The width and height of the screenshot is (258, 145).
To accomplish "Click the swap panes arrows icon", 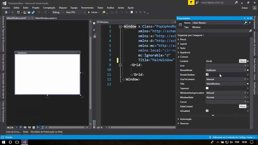I will coord(94,30).
